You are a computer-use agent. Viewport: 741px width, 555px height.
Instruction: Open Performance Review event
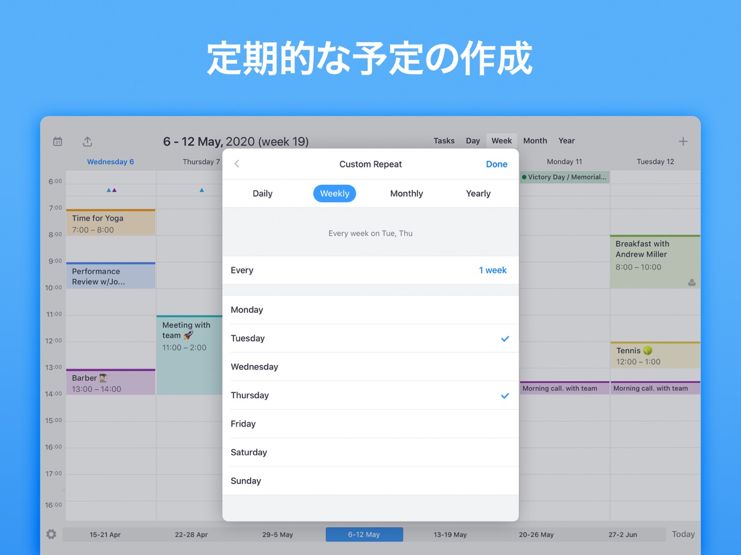coord(111,276)
